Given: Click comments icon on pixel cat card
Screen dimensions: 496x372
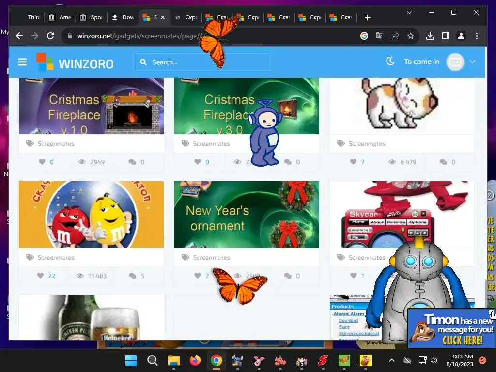Looking at the screenshot, I should [x=443, y=162].
